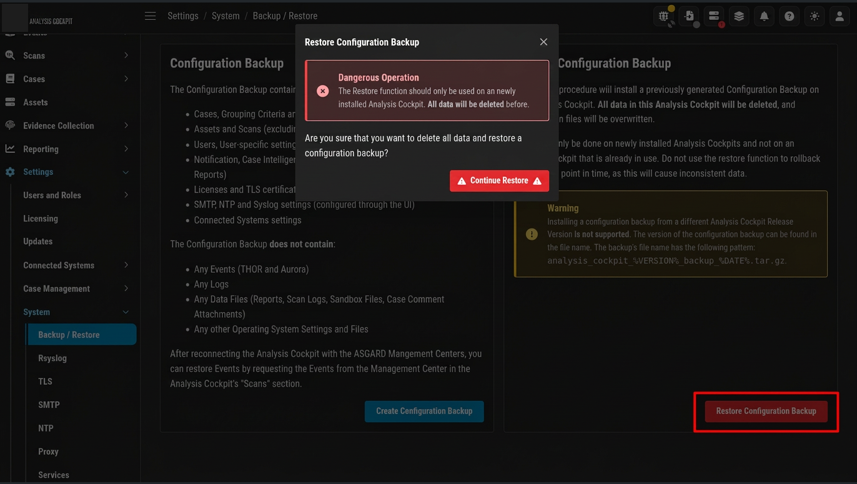The image size is (857, 484).
Task: Click the Settings gear icon in sidebar
Action: (10, 172)
